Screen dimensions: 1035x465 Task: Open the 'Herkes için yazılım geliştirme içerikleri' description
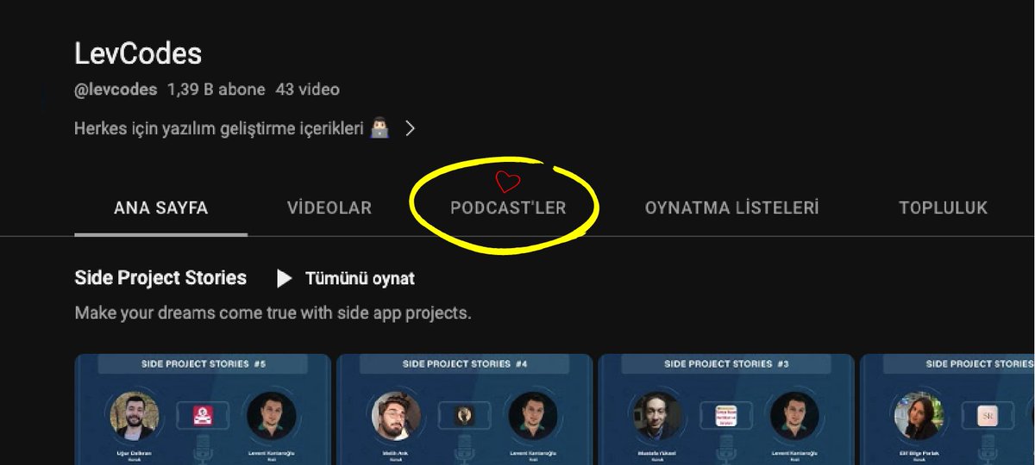pyautogui.click(x=219, y=128)
